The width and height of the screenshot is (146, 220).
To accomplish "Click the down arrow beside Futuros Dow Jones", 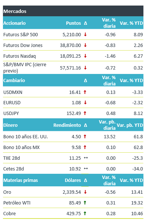I will point(85,45).
